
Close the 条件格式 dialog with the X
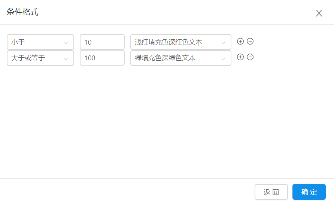click(319, 13)
